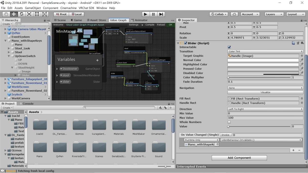308x173 pixels.
Task: Toggle Local handle rotation mode
Action: 76,14
